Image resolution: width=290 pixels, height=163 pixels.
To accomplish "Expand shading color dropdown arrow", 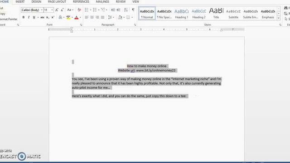I will 124,17.
